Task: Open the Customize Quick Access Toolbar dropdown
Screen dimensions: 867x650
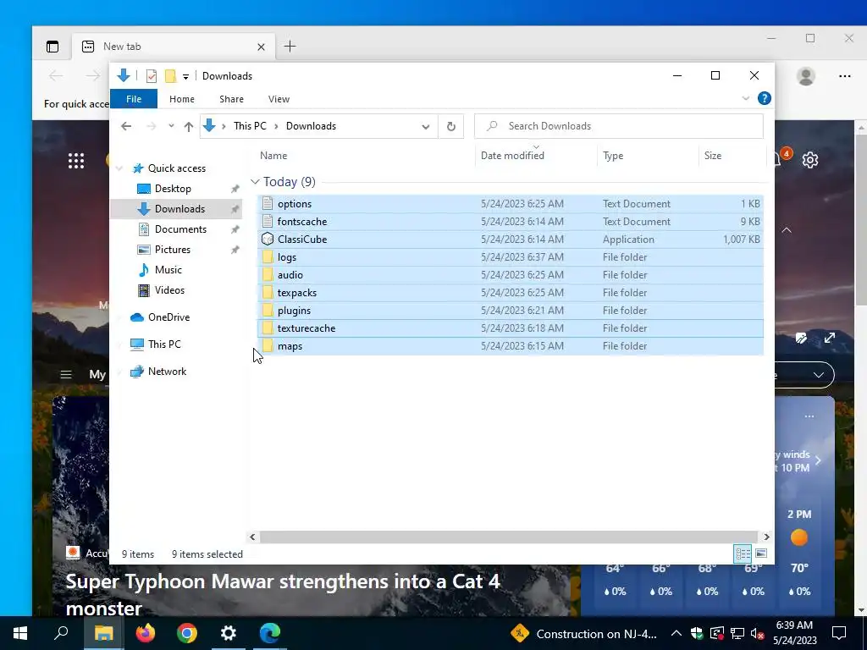Action: [x=185, y=77]
